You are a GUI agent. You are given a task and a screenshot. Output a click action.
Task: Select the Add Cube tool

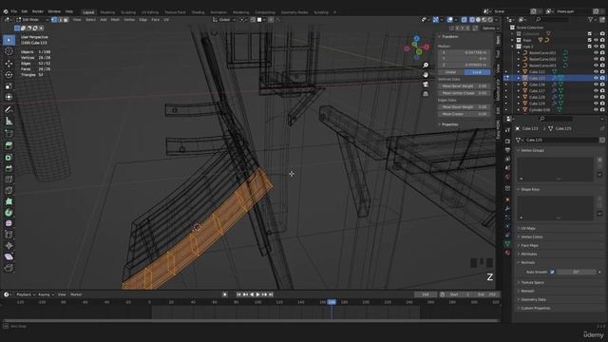tap(9, 133)
